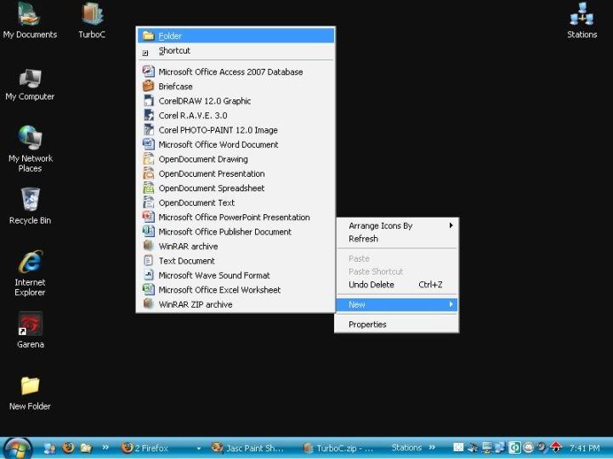Open the New submenu entry
The height and width of the screenshot is (459, 613).
click(397, 304)
